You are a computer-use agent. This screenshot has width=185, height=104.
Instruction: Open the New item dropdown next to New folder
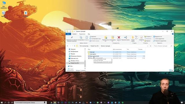(x=136, y=37)
